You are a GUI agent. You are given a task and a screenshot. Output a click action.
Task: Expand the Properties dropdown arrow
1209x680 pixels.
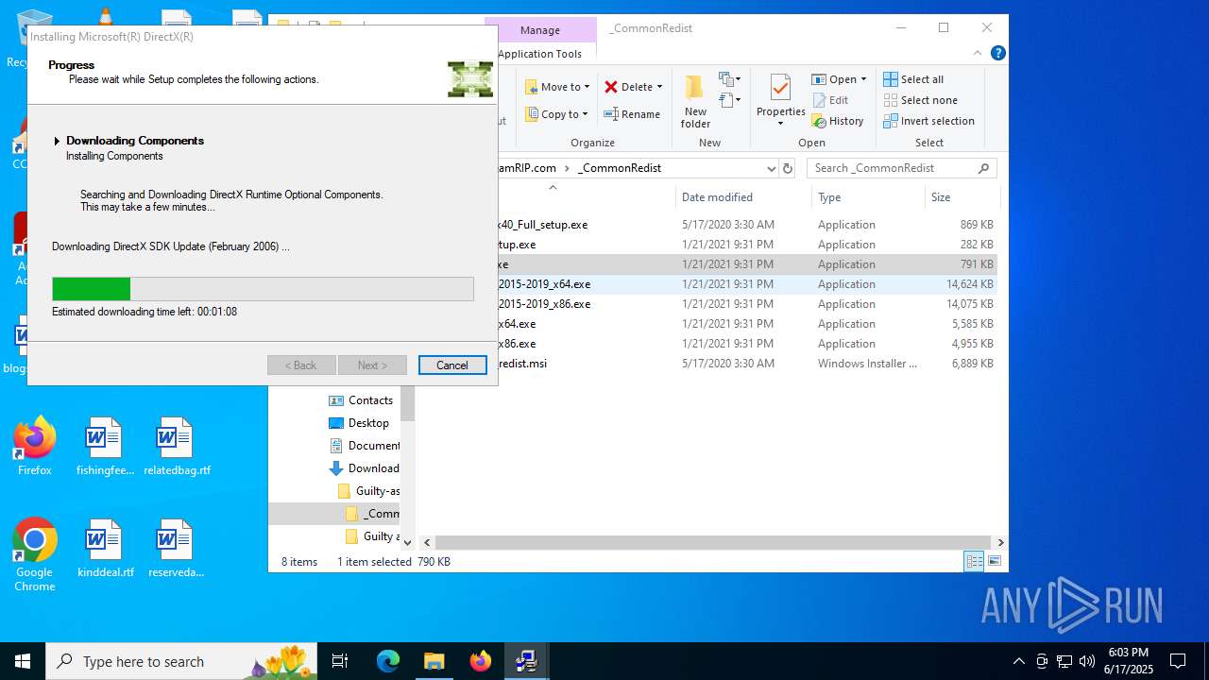tap(780, 124)
